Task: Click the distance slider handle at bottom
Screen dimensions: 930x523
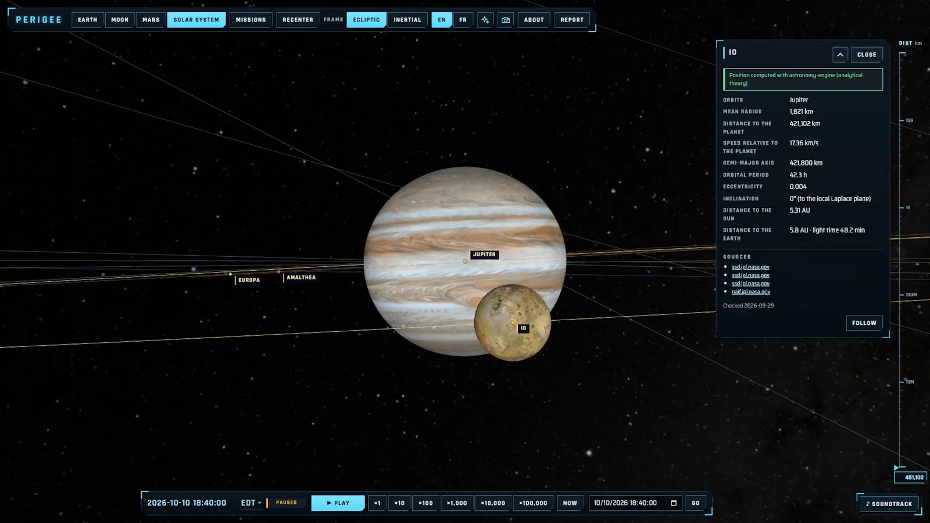Action: coord(897,468)
